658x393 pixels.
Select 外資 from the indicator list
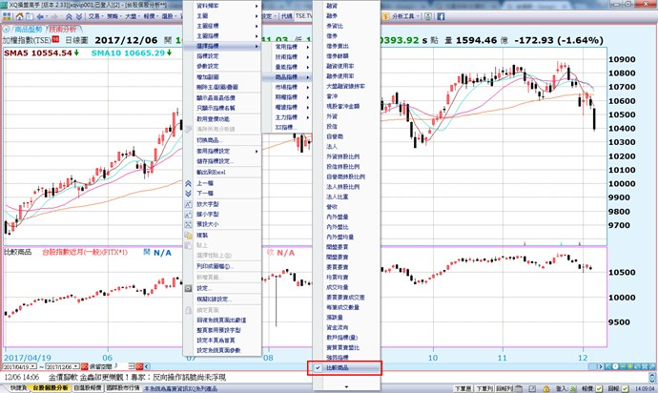pos(332,118)
